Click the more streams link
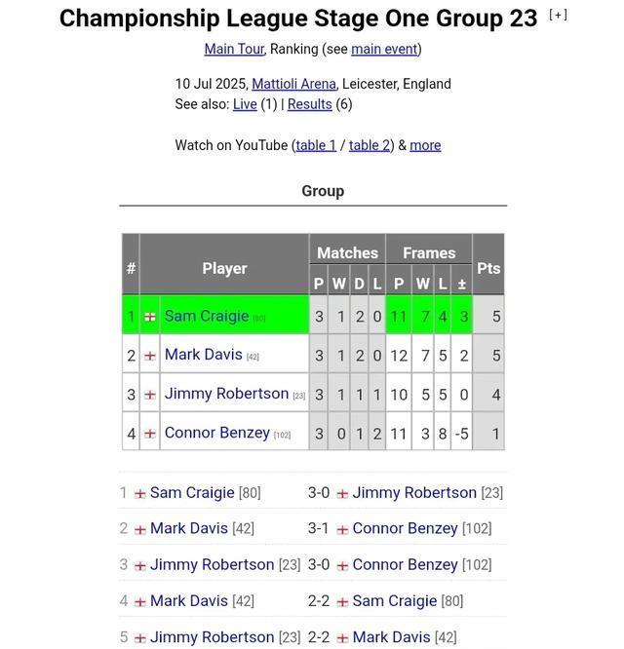This screenshot has height=649, width=624. click(x=425, y=145)
